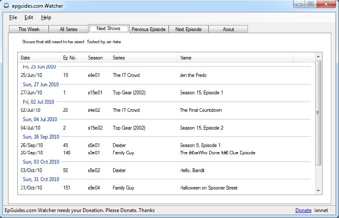Click Dexter in the s5e01 row

click(119, 145)
